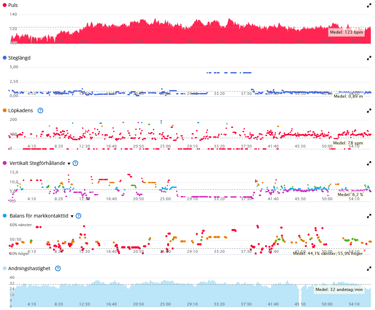
Task: Open help for Löpkadens
Action: point(40,110)
